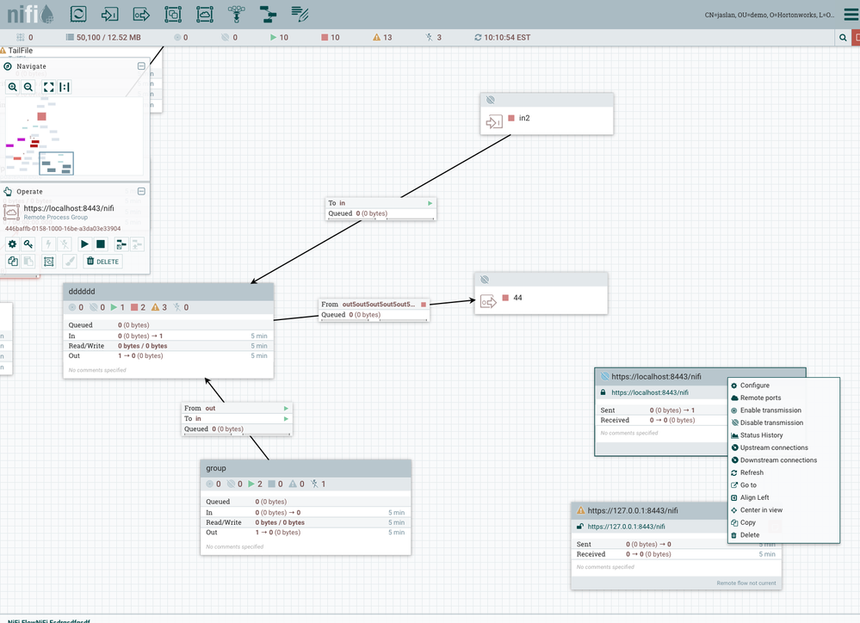Screen dimensions: 860x623
Task: Select the Remote Process Group toolbar icon
Action: pyautogui.click(x=204, y=14)
